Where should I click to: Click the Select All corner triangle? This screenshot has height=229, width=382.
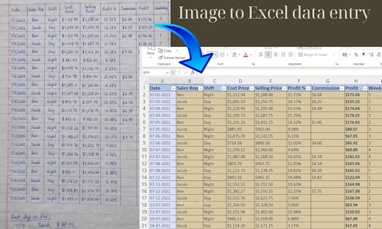(x=145, y=81)
